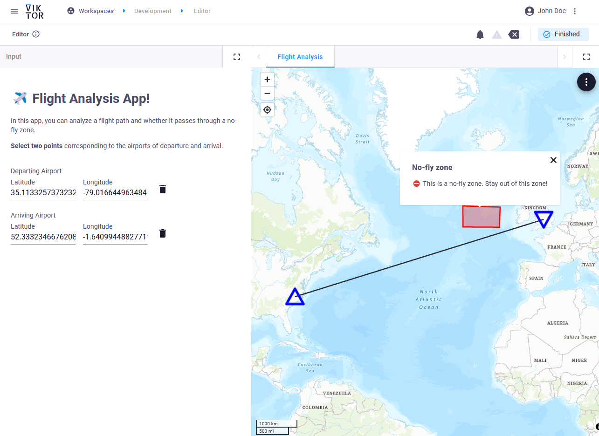This screenshot has width=599, height=436.
Task: Click the notifications bell icon
Action: pos(480,34)
